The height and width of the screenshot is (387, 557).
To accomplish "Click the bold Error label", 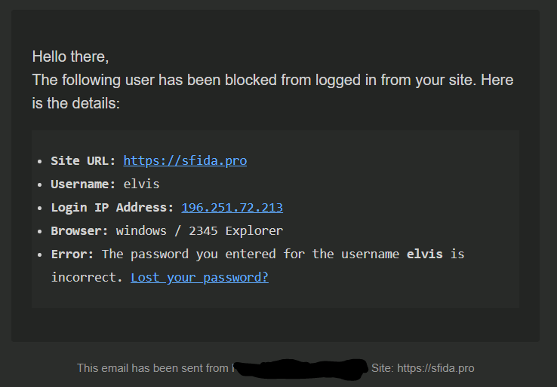I will (x=72, y=254).
